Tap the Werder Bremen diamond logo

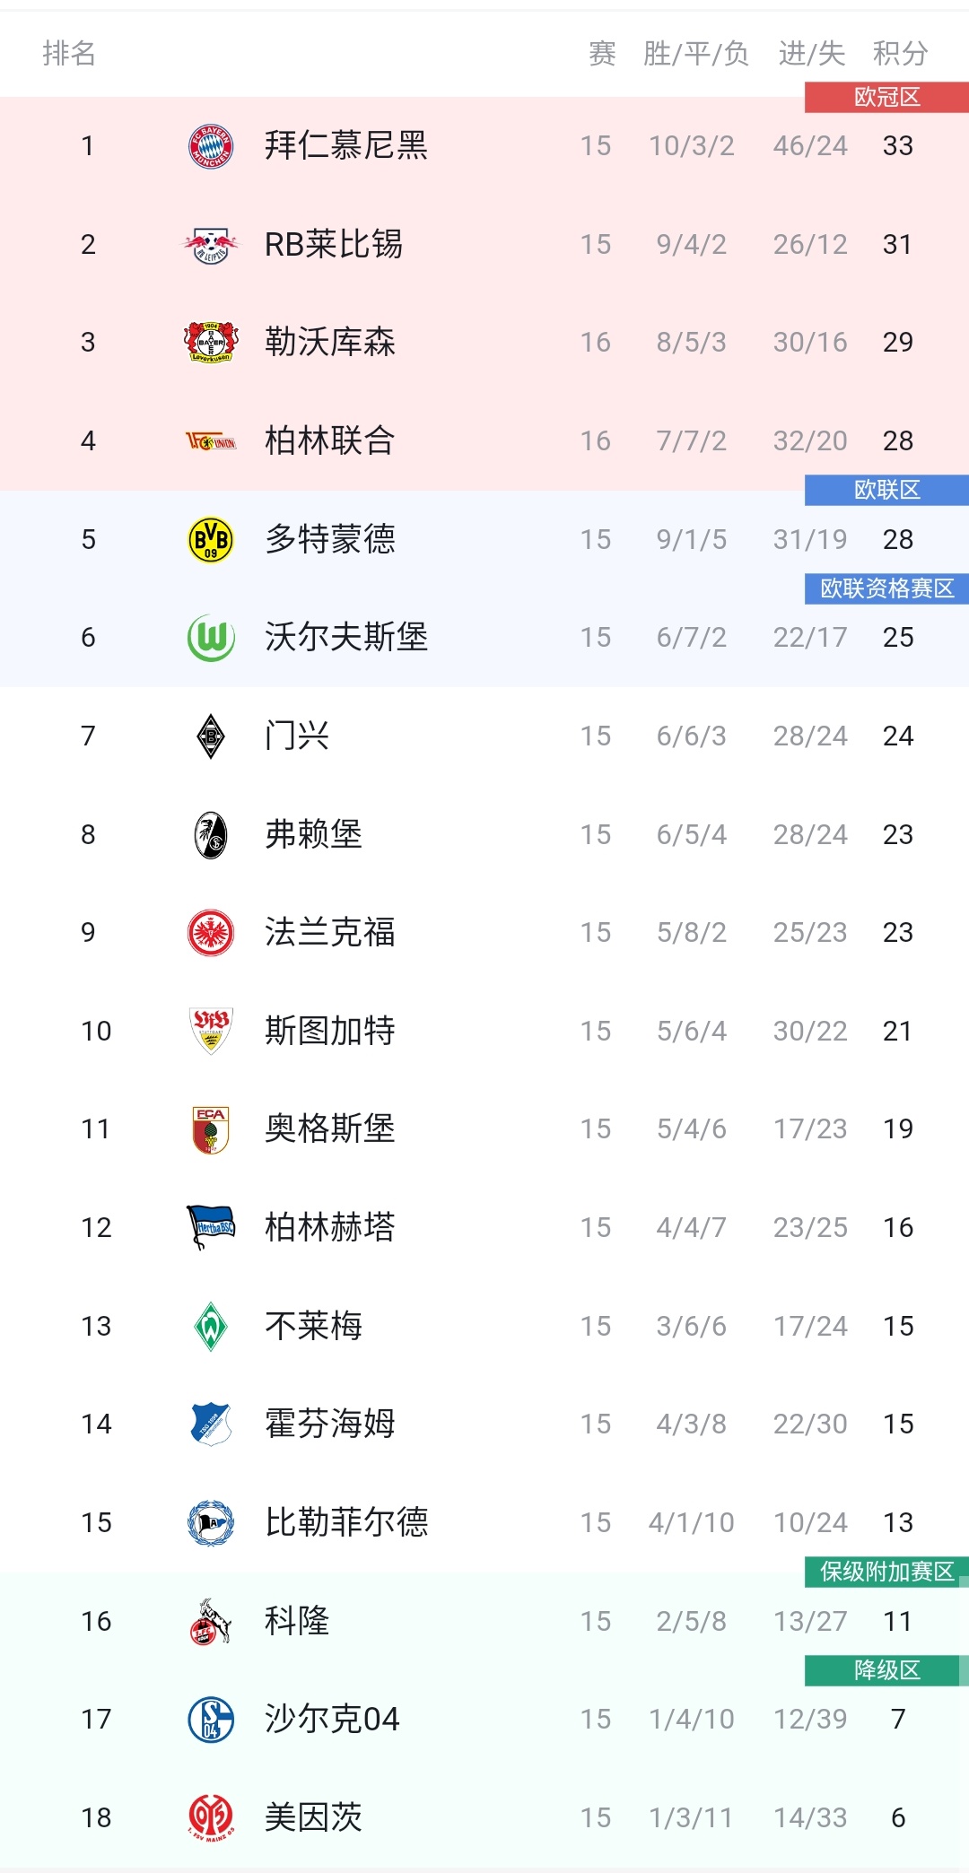tap(211, 1327)
